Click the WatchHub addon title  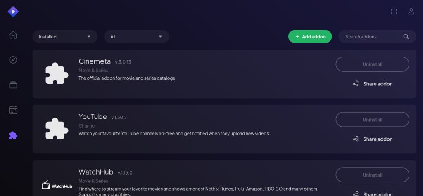(x=96, y=172)
